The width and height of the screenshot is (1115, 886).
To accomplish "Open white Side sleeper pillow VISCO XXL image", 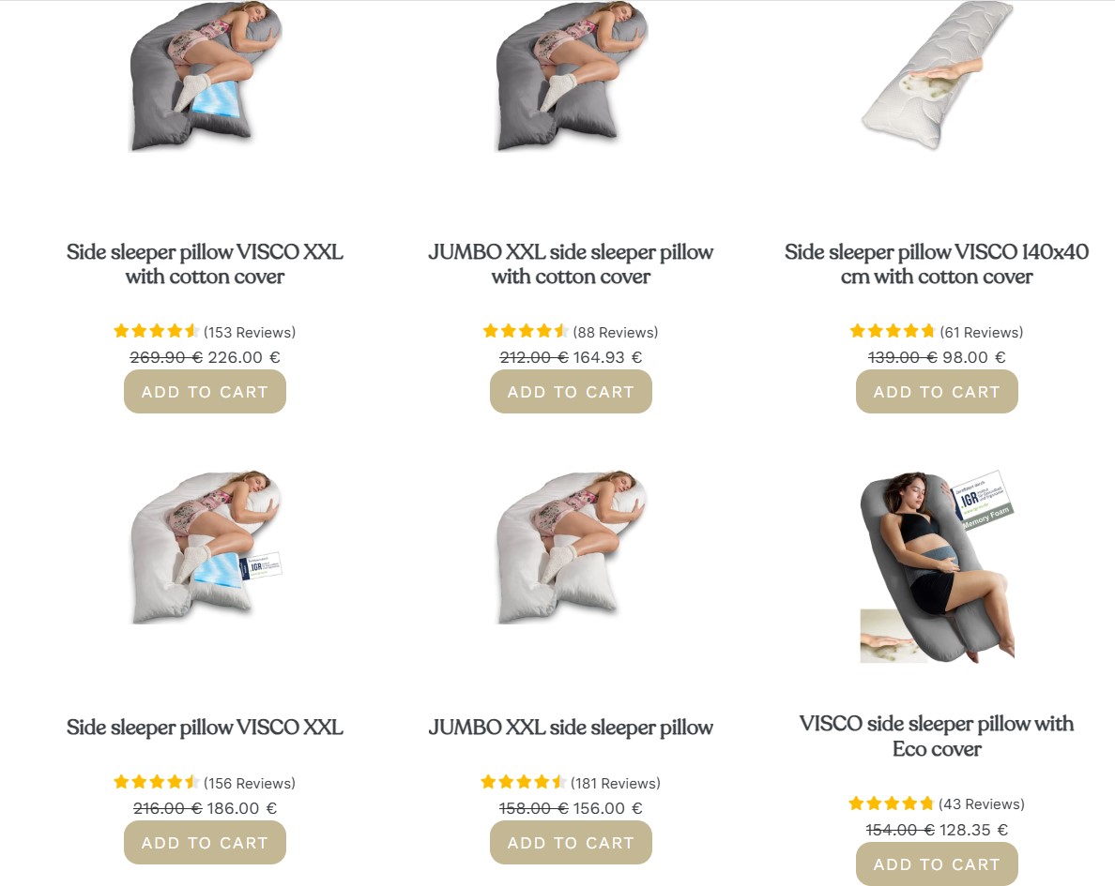I will point(206,548).
